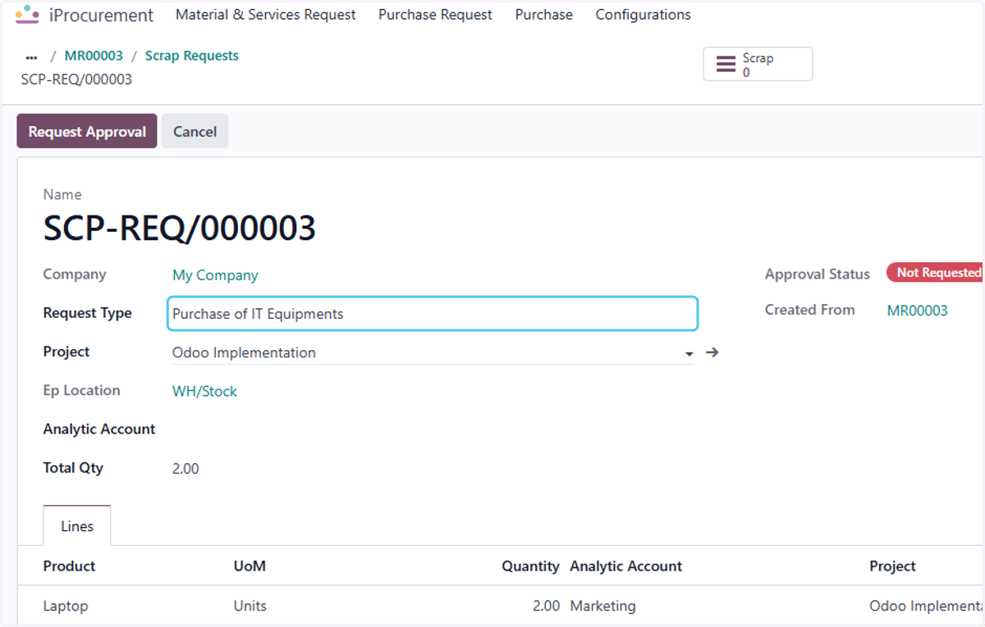Expand breadcrumb ellipsis menu
Viewport: 985px width, 627px height.
click(x=32, y=57)
